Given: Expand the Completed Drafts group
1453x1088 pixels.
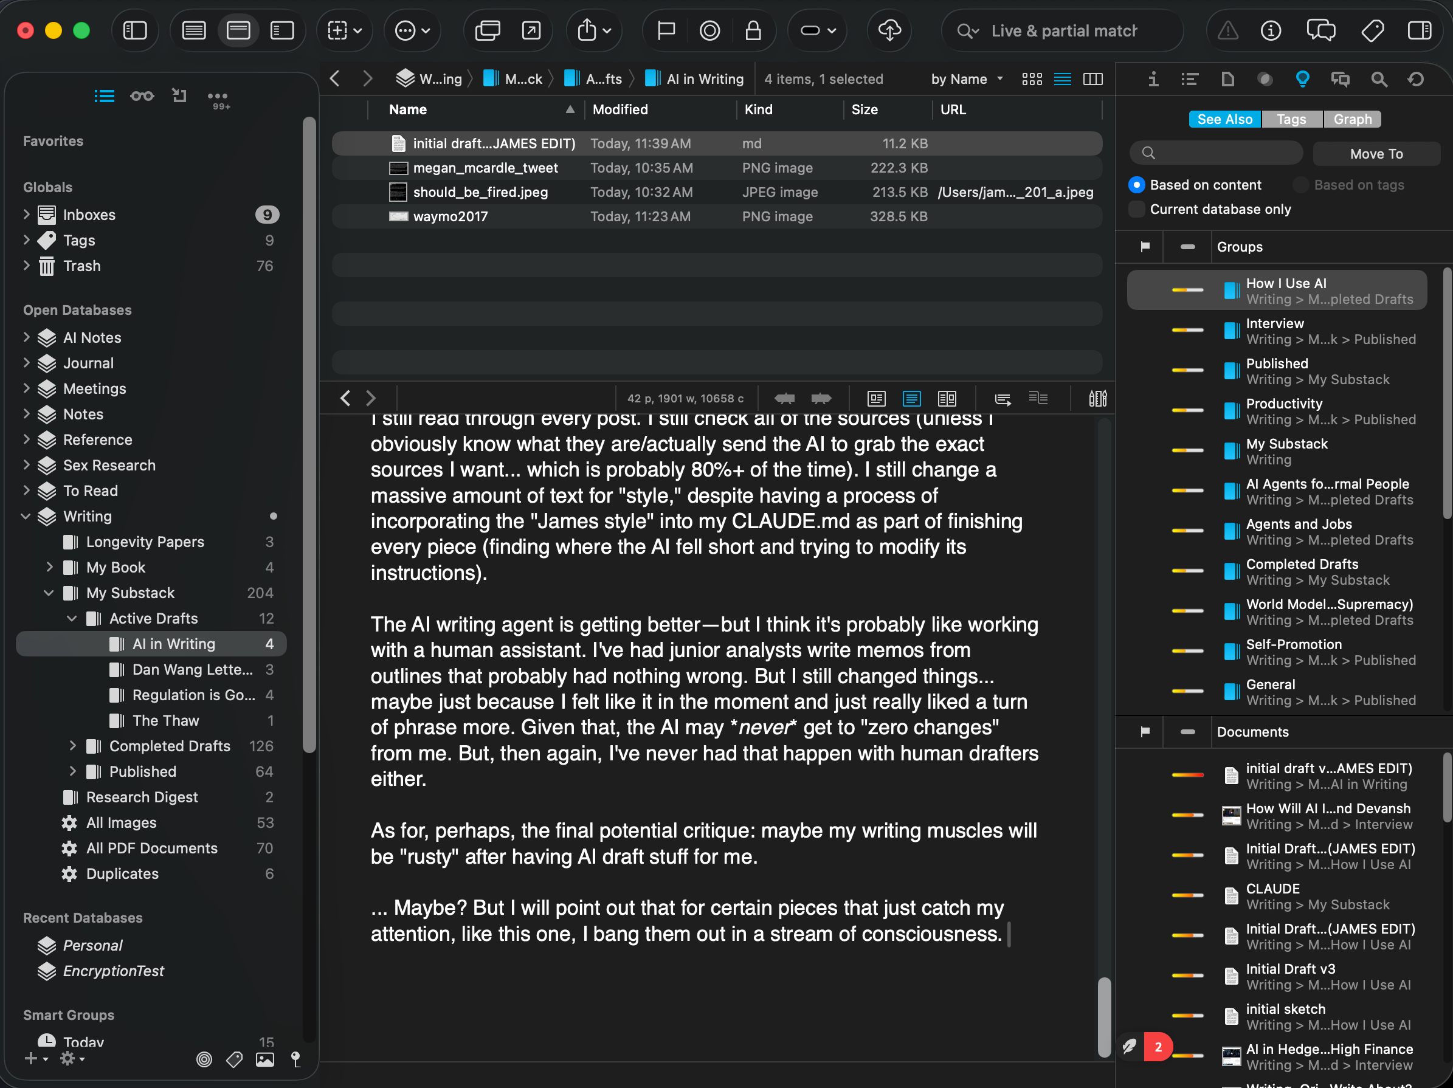Looking at the screenshot, I should click(72, 746).
